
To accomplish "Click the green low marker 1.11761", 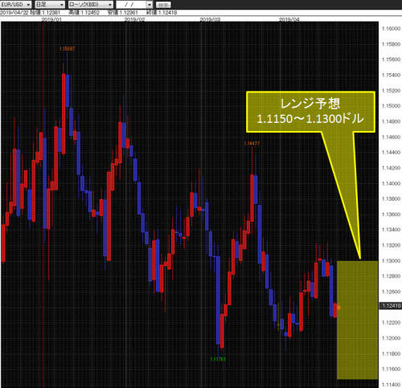I will [x=218, y=359].
